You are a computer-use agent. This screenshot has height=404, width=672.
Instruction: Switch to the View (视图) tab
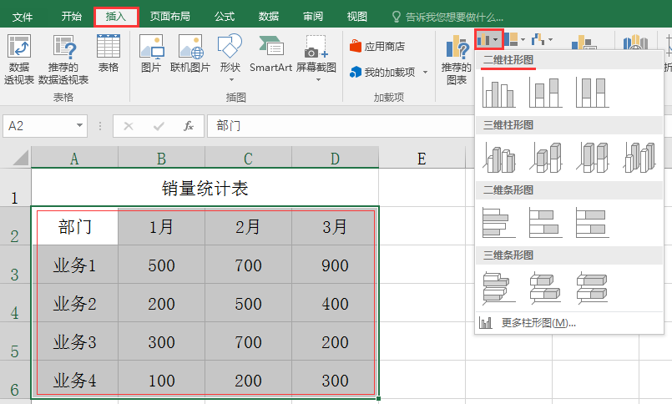coord(357,17)
